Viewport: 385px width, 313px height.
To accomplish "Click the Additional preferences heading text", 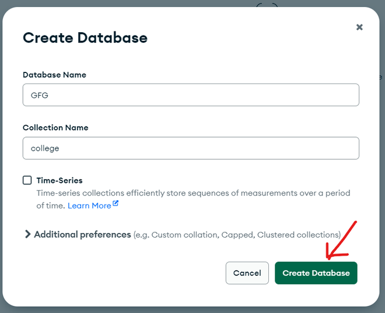I will (82, 234).
